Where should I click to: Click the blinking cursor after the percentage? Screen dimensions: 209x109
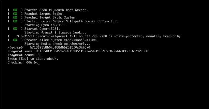(39, 63)
